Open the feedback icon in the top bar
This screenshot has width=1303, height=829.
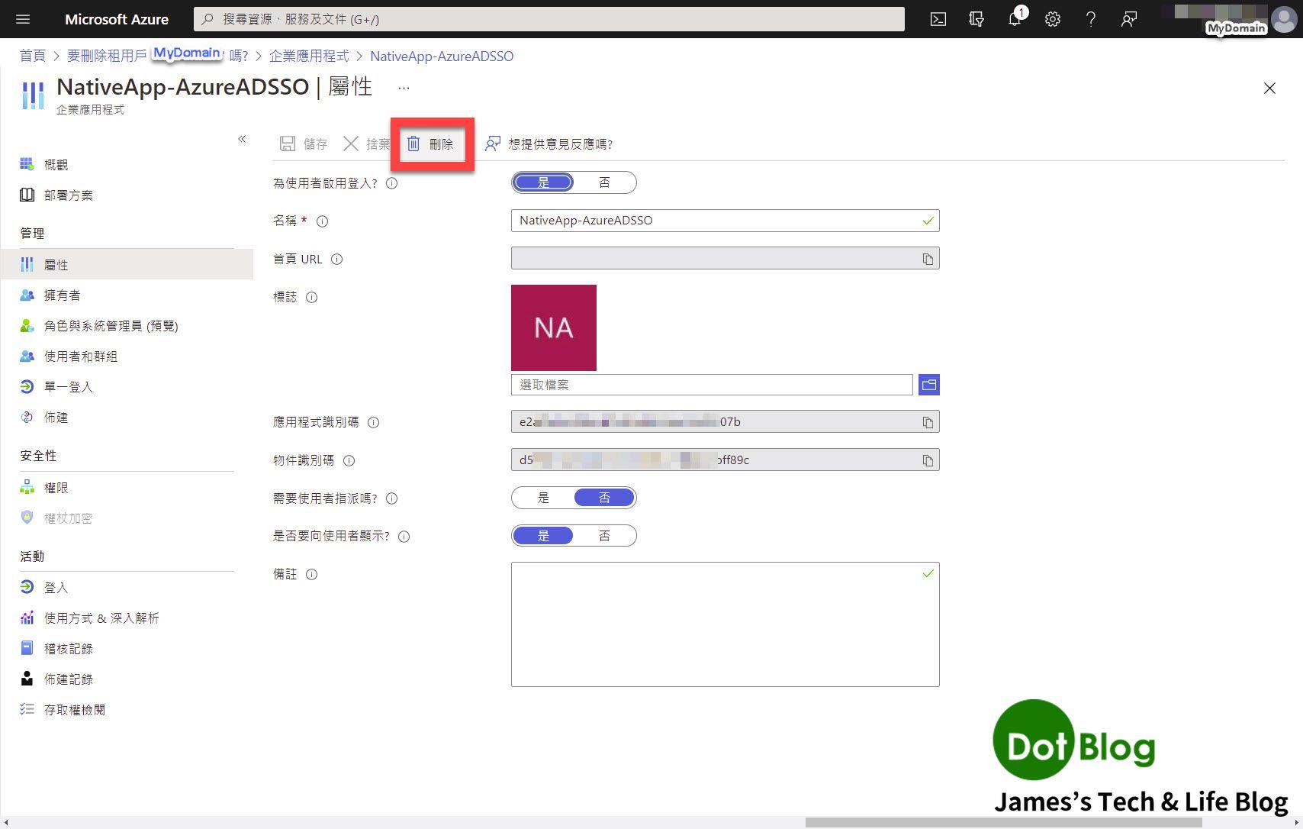[1129, 19]
